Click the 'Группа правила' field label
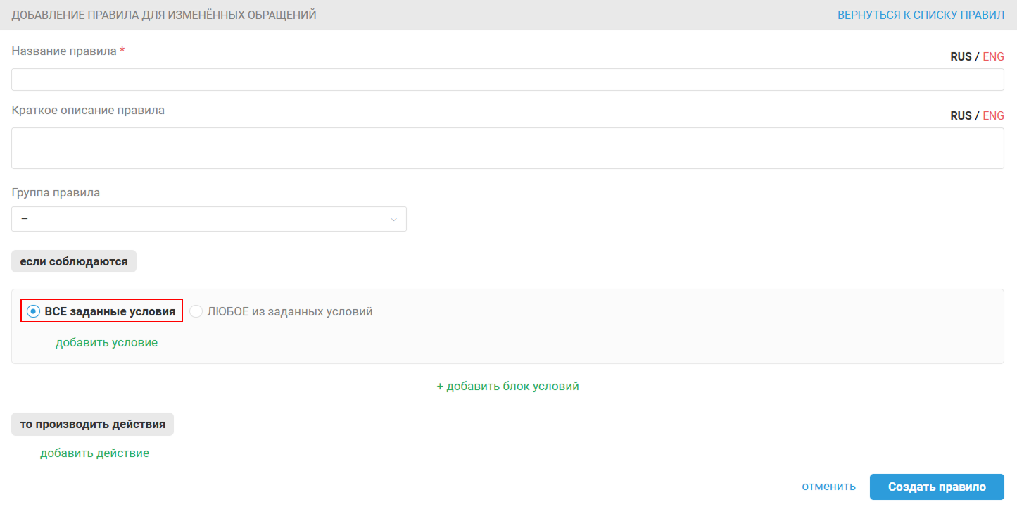 coord(56,193)
